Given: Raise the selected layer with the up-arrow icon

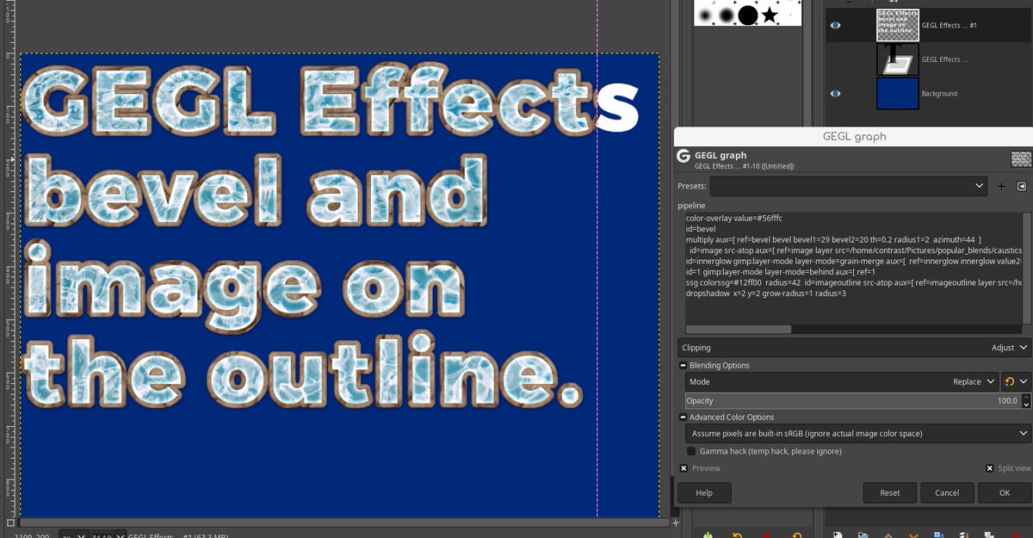Looking at the screenshot, I should click(x=889, y=534).
